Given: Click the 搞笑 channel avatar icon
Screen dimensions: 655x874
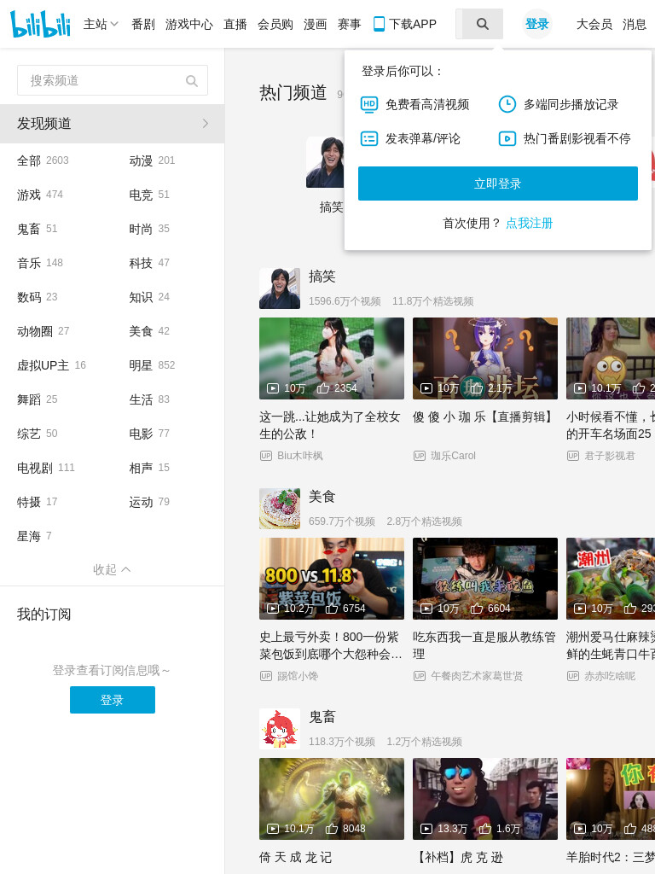Looking at the screenshot, I should coord(280,288).
